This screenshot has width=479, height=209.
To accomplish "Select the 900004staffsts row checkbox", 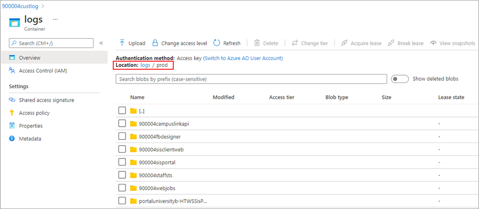I will click(x=122, y=175).
